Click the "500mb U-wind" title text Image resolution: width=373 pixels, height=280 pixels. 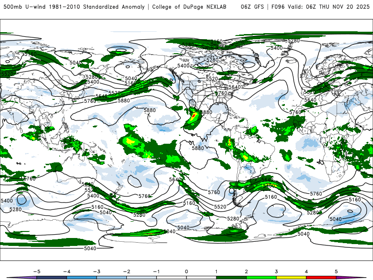(x=25, y=7)
